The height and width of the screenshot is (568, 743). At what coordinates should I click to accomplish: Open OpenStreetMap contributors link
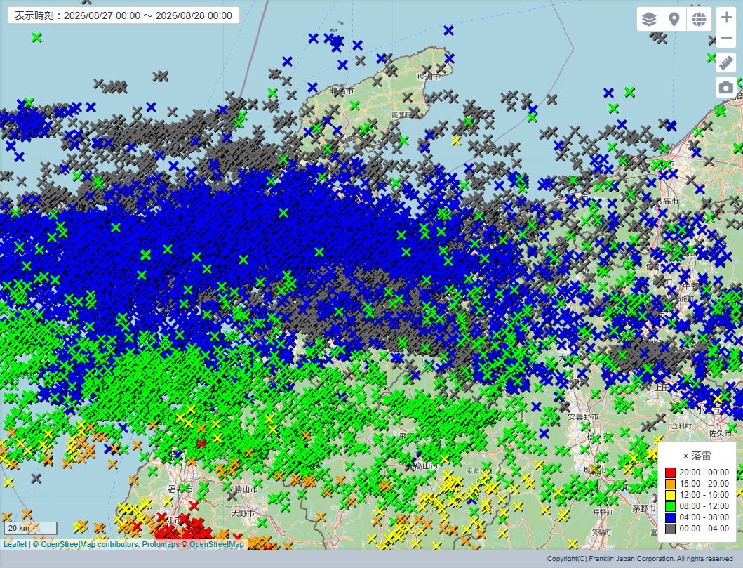click(x=89, y=544)
